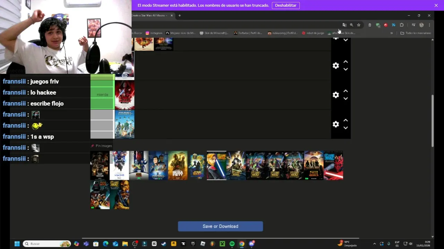Expand the system tray hidden icons

(374, 244)
